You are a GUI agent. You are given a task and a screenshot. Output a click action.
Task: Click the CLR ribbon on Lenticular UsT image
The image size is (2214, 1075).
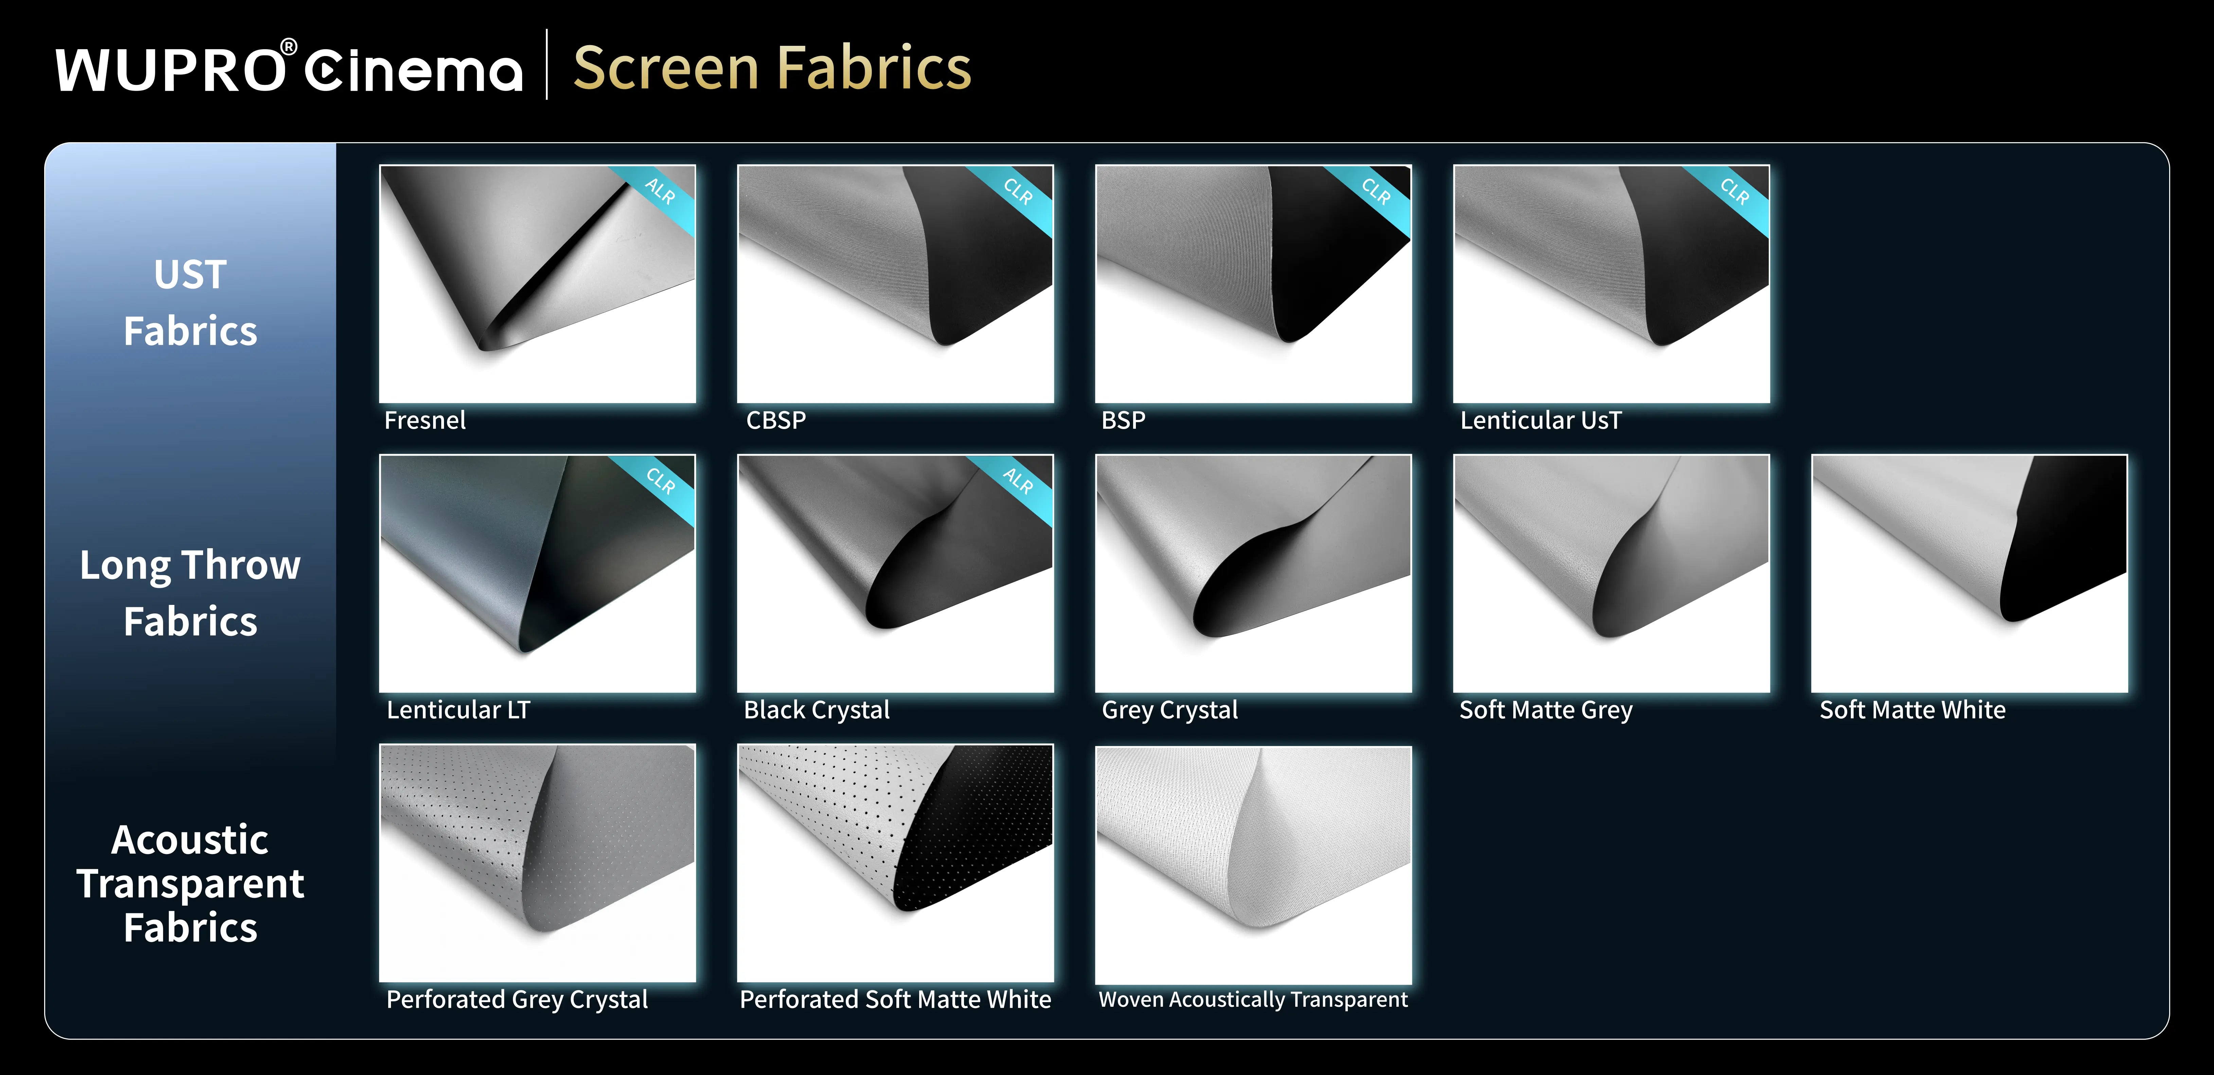(1734, 192)
